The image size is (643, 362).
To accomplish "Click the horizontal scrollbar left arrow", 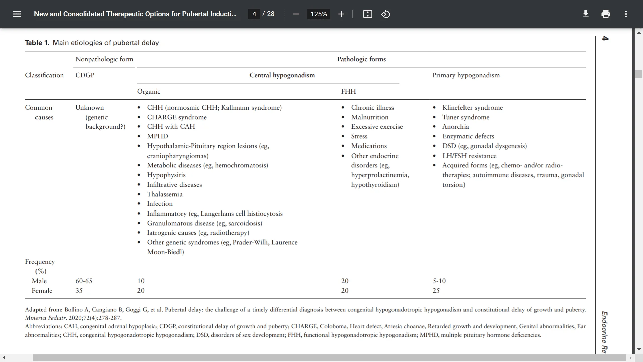I will point(4,358).
